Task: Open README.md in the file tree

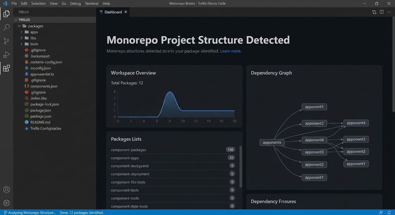Action: (40, 122)
